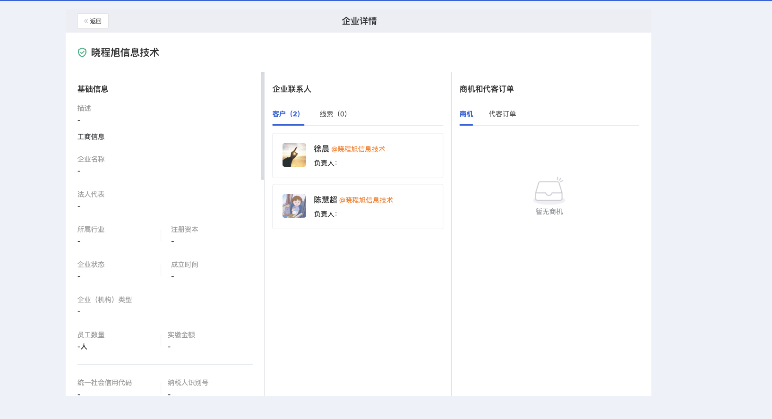Click the empty inbox 暂无商机 icon

pyautogui.click(x=549, y=190)
